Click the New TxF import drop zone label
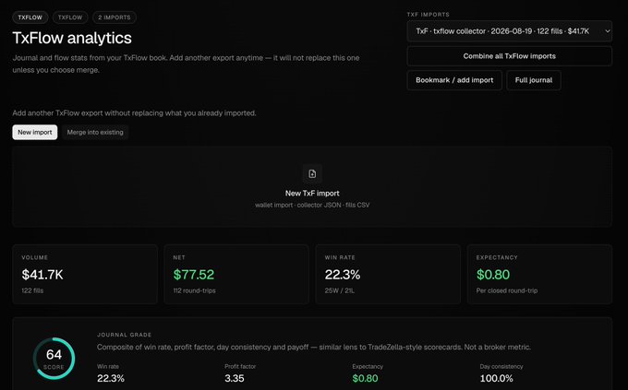Screen dimensions: 628x390 (312, 194)
